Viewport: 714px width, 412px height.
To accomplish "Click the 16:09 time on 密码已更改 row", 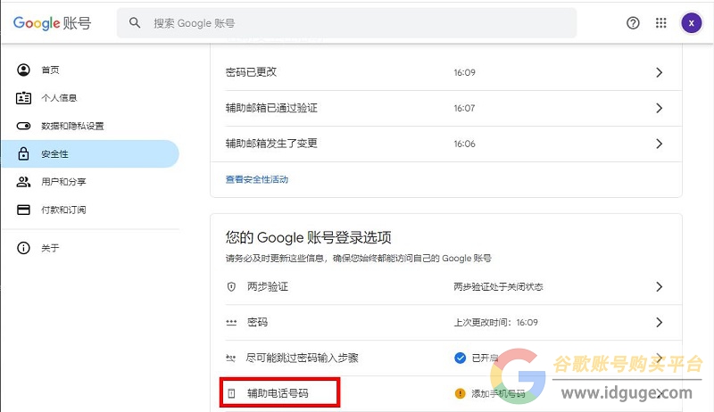I will pyautogui.click(x=464, y=72).
